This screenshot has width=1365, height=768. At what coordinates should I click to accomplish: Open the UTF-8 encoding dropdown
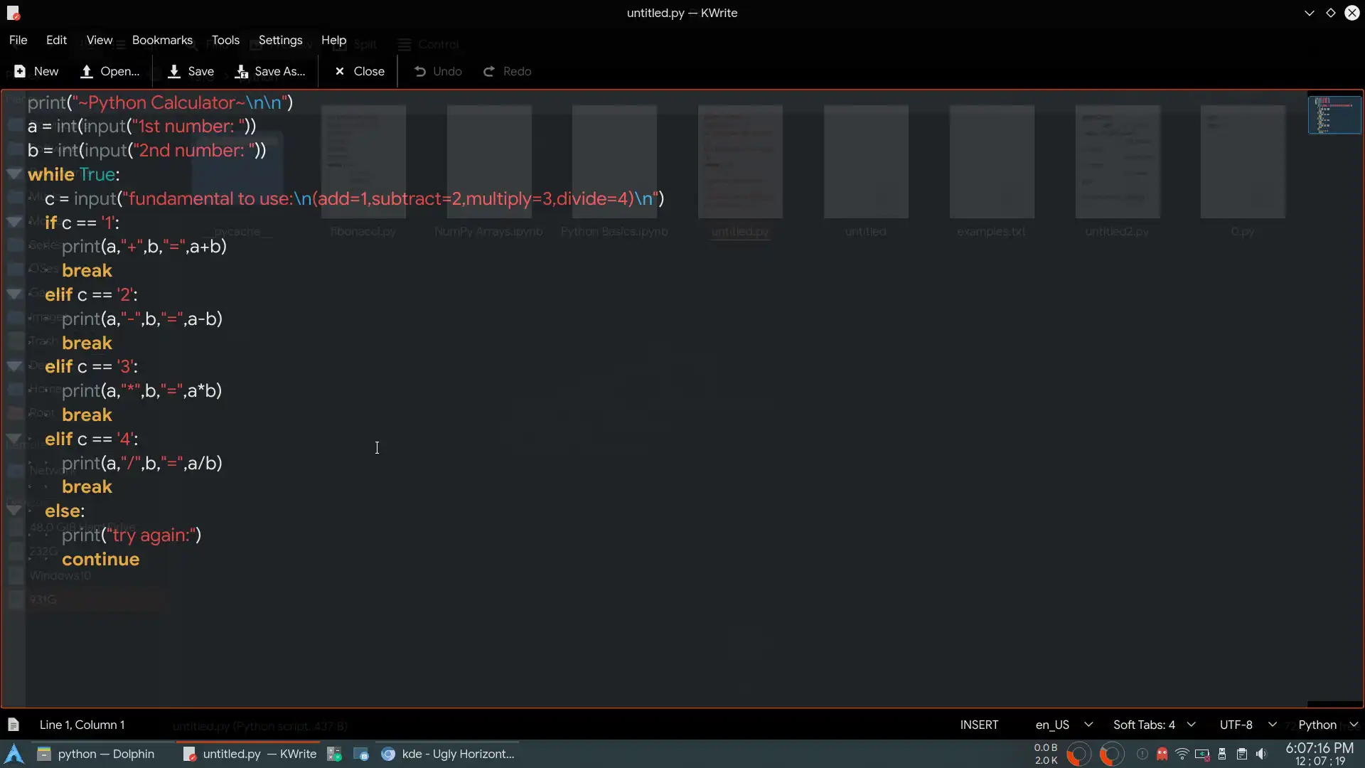(1248, 725)
